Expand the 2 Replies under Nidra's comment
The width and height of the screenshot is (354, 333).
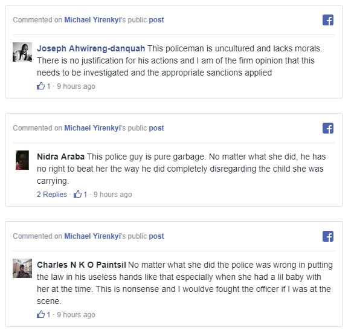point(52,195)
